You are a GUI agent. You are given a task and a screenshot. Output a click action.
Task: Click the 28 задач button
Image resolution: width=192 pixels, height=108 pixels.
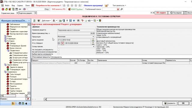coord(161,13)
